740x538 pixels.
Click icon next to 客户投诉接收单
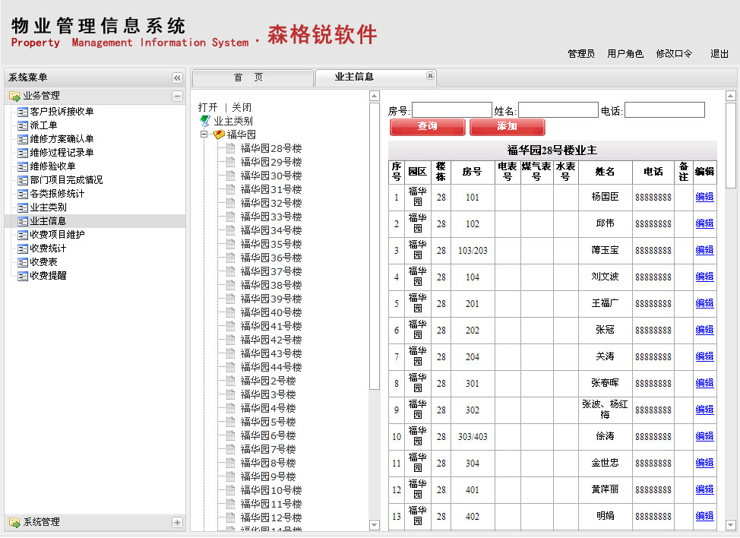pyautogui.click(x=23, y=112)
